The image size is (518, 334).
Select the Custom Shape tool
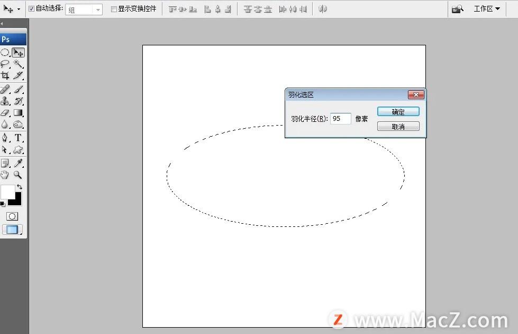pos(18,149)
